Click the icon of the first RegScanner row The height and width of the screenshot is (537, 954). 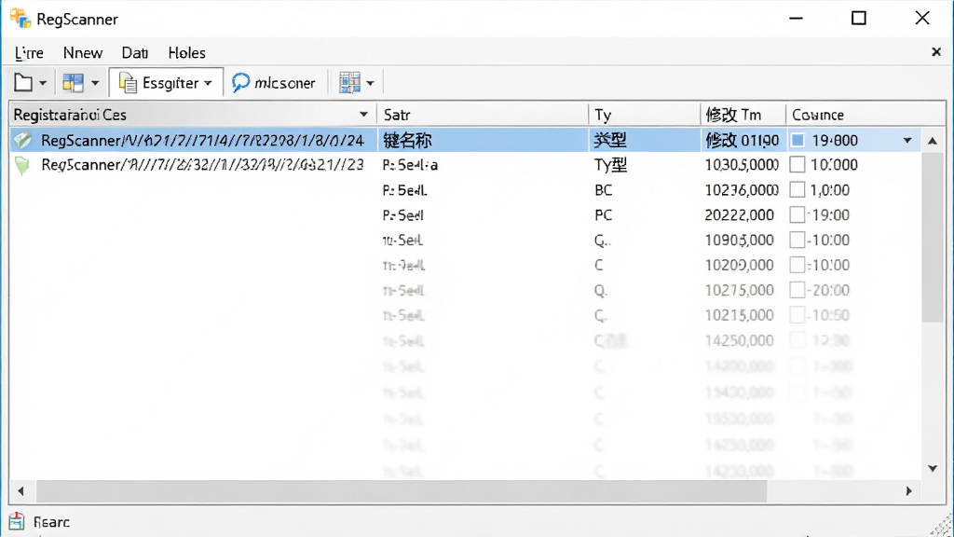22,140
